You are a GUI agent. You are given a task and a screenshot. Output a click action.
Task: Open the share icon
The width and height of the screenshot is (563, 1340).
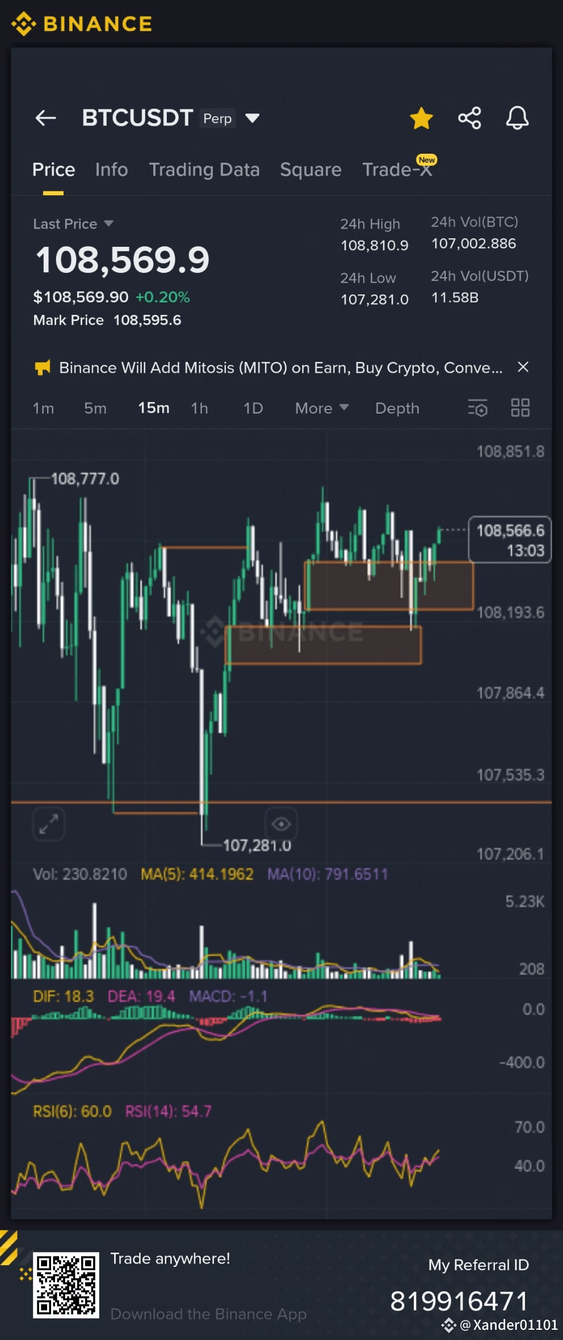[469, 118]
